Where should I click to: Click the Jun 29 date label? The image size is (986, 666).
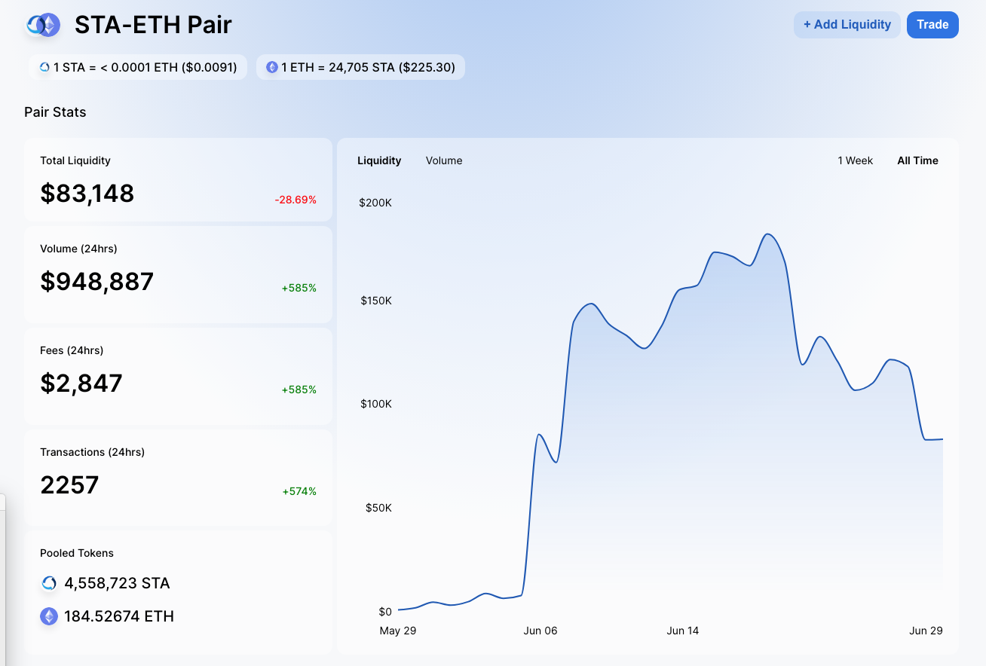[926, 631]
